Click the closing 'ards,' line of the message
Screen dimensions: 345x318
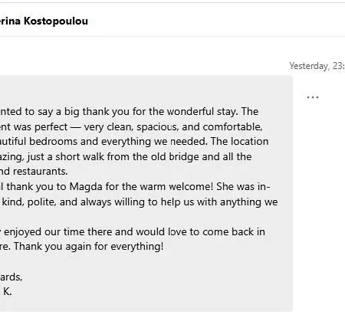pos(11,277)
